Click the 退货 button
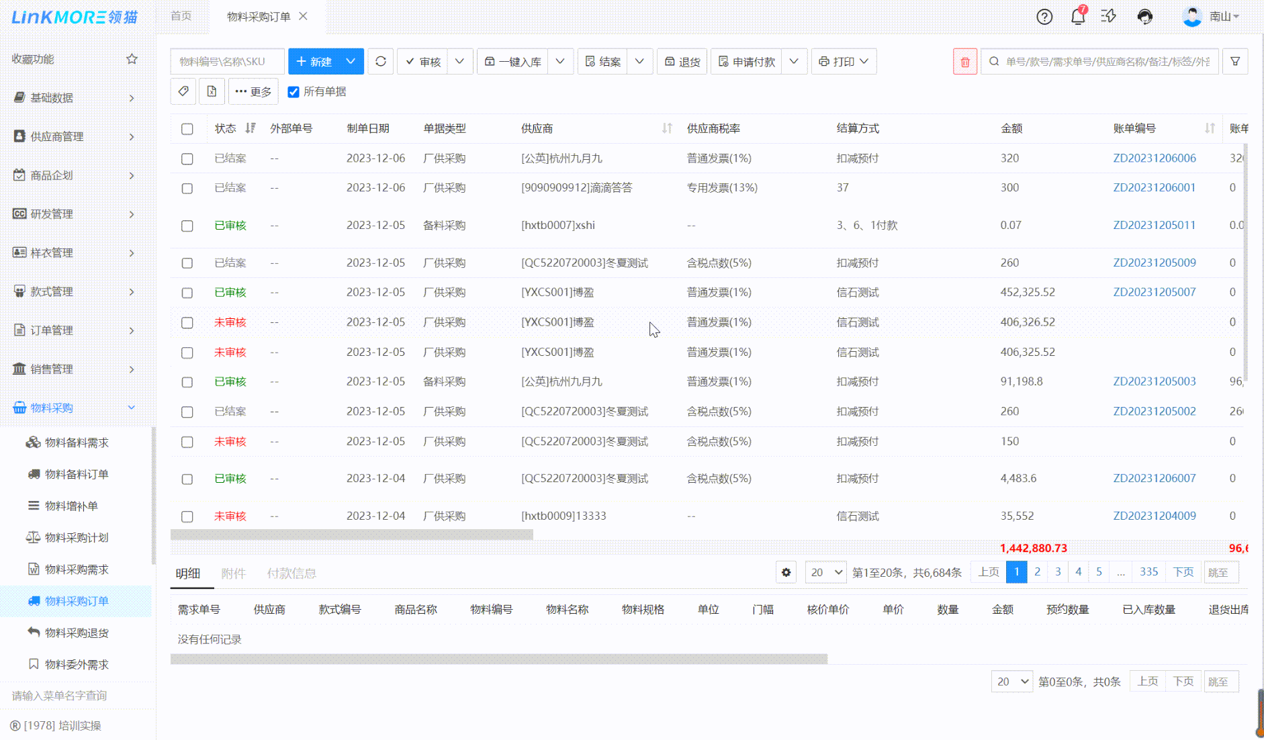The image size is (1264, 740). tap(682, 62)
